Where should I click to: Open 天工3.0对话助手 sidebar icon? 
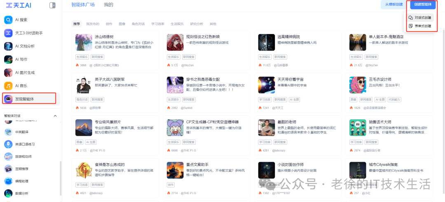click(x=8, y=33)
